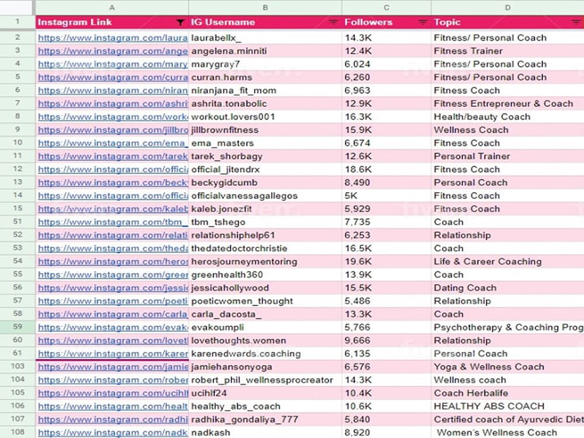Select username cell robert_phil_wellnessprocreator

click(265, 380)
